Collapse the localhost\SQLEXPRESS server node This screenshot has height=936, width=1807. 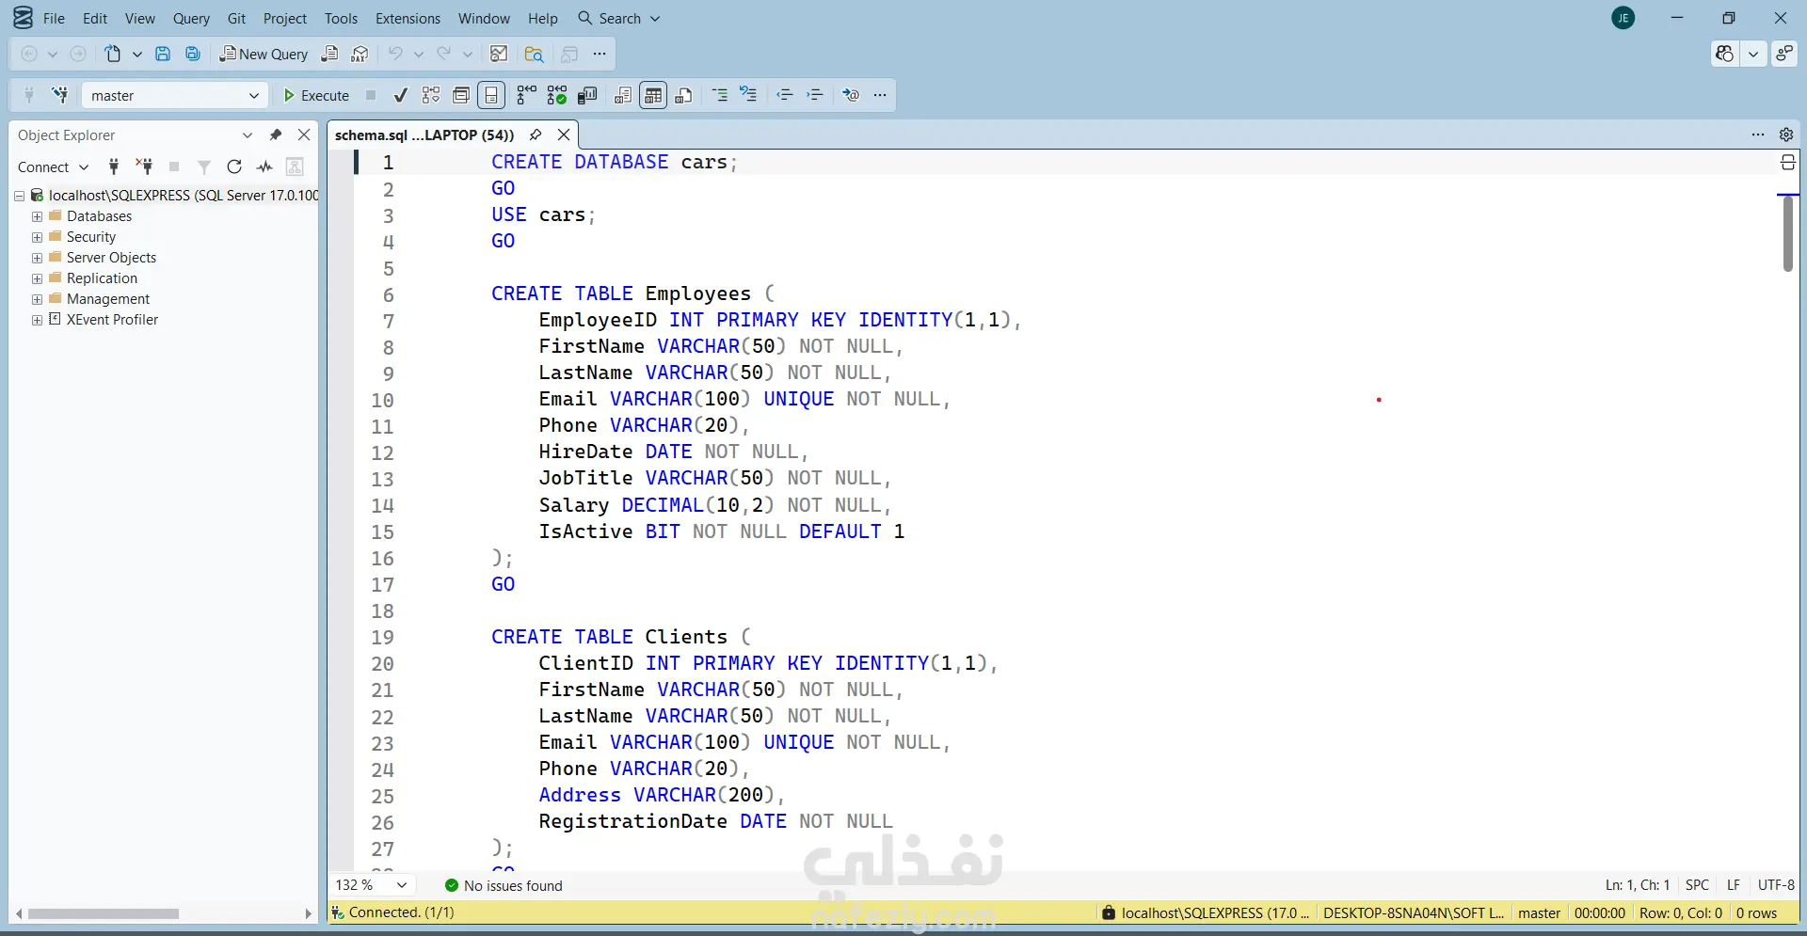(x=19, y=196)
